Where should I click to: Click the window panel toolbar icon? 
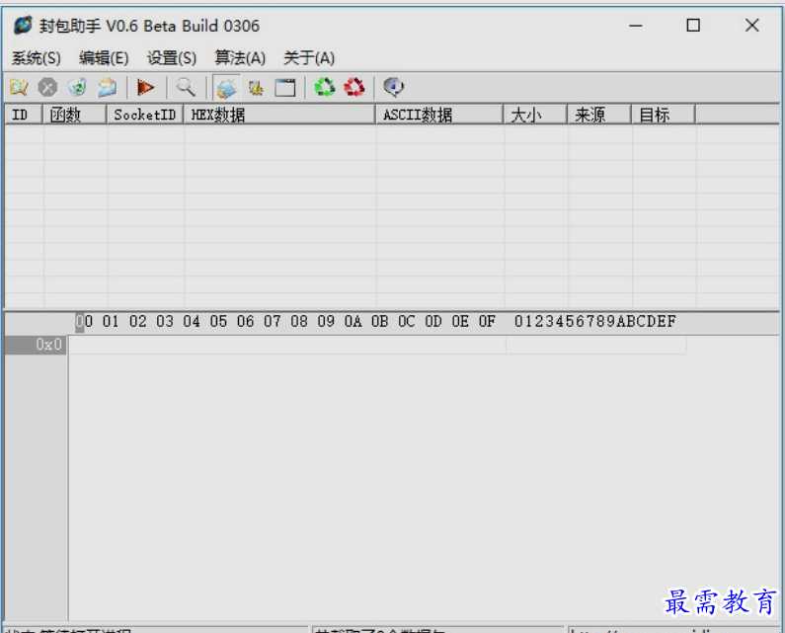[285, 88]
